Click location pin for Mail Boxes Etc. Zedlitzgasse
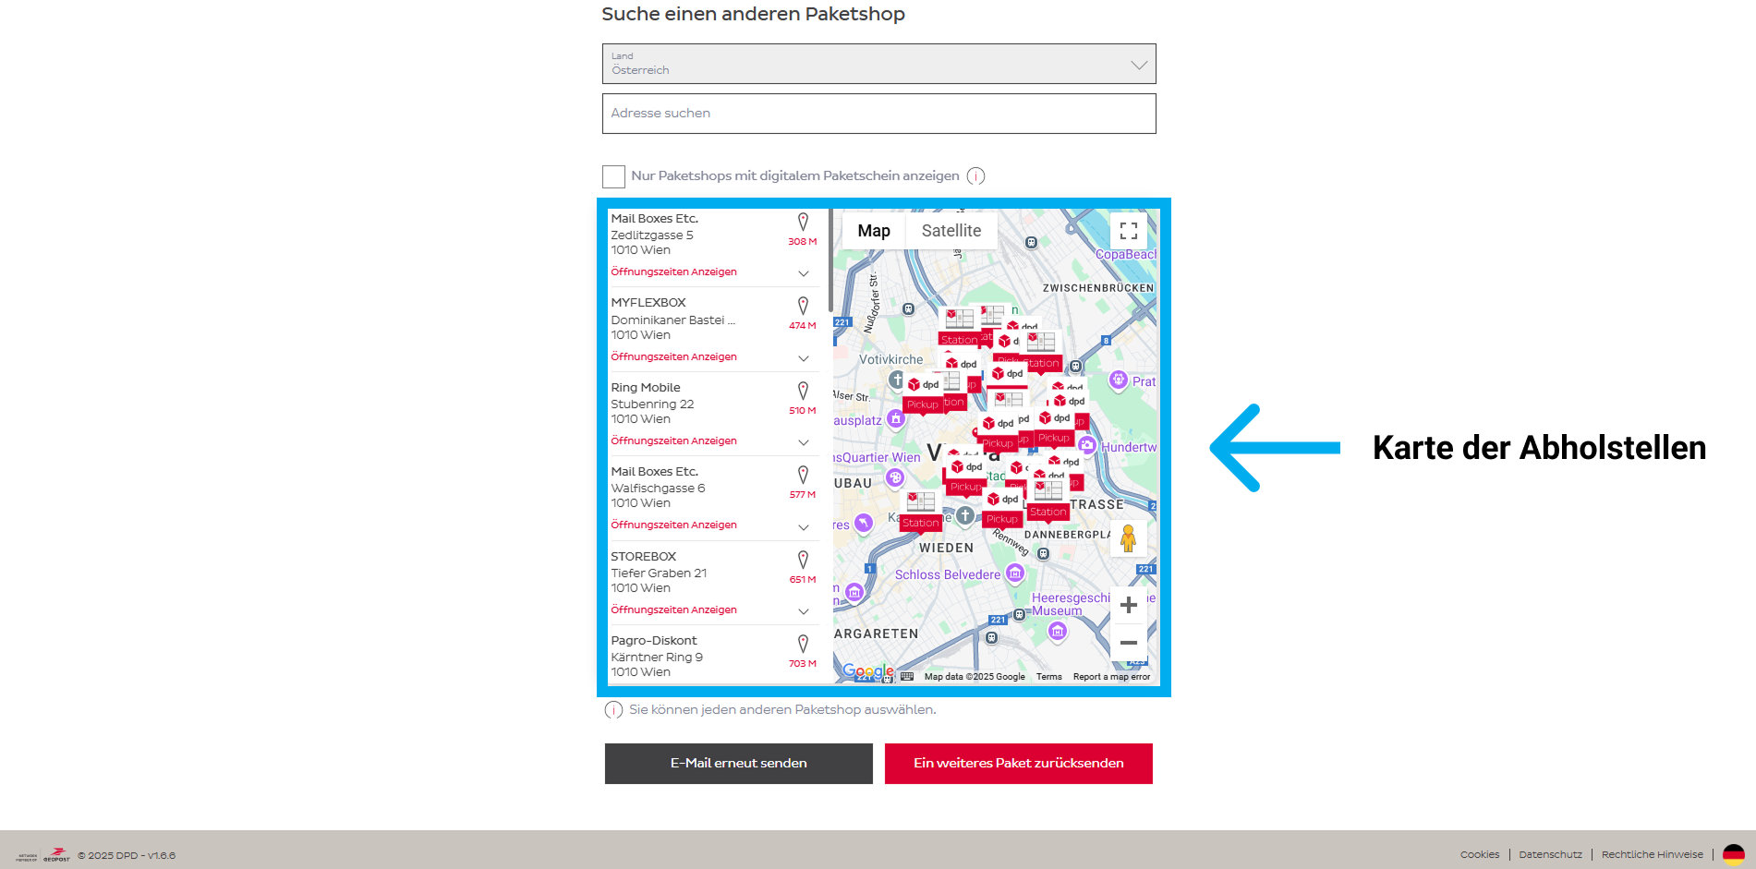The image size is (1756, 869). pos(803,222)
